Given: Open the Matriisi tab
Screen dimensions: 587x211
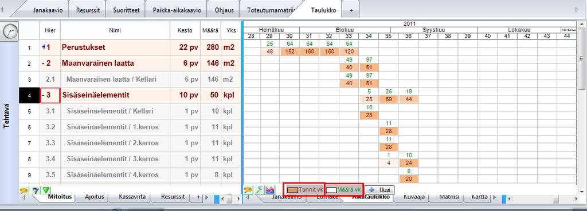Looking at the screenshot, I should pyautogui.click(x=449, y=197).
